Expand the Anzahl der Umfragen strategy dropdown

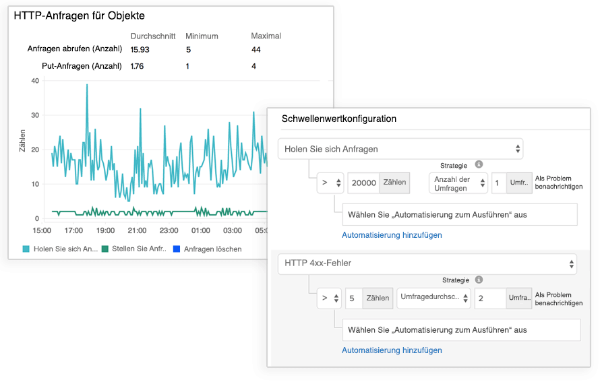click(x=459, y=183)
